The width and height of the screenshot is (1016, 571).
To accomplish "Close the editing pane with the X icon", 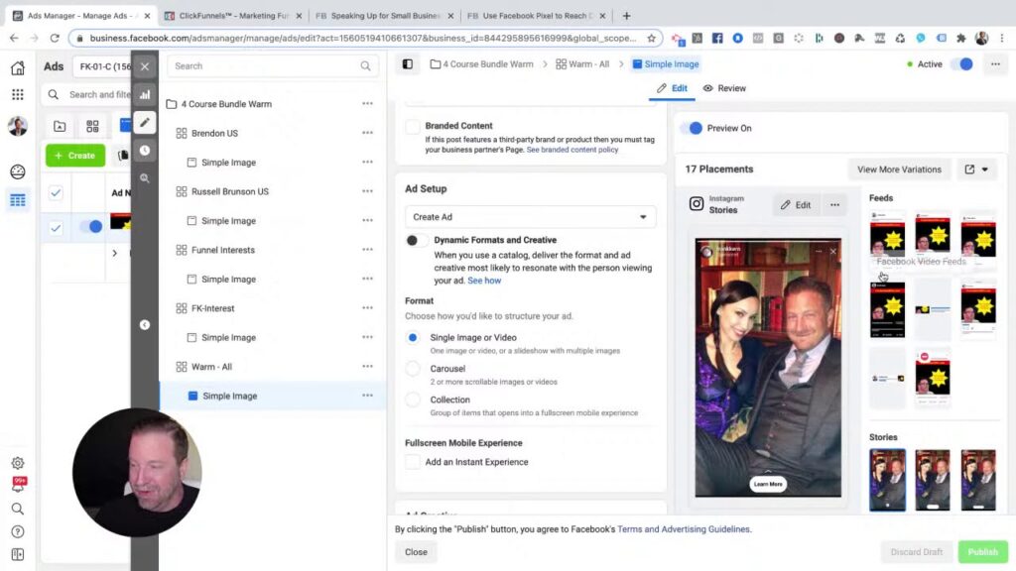I will click(145, 66).
